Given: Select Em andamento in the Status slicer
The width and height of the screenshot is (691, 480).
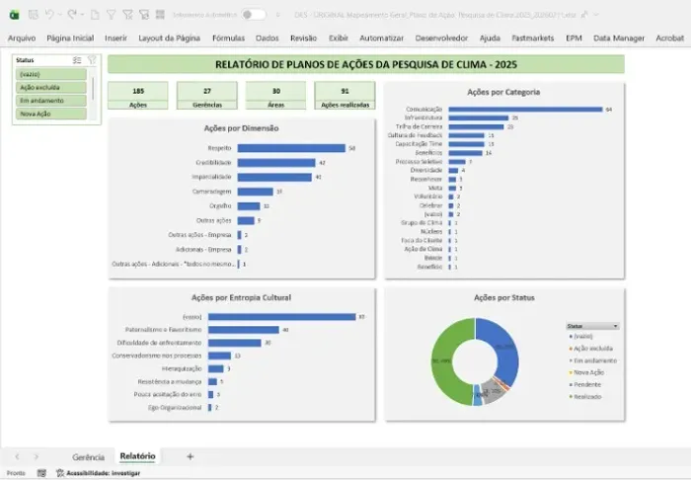Looking at the screenshot, I should (51, 101).
